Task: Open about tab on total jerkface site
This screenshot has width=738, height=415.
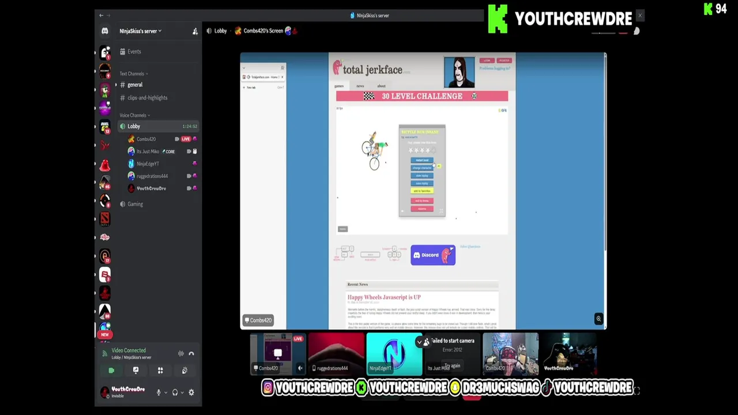Action: pyautogui.click(x=381, y=86)
